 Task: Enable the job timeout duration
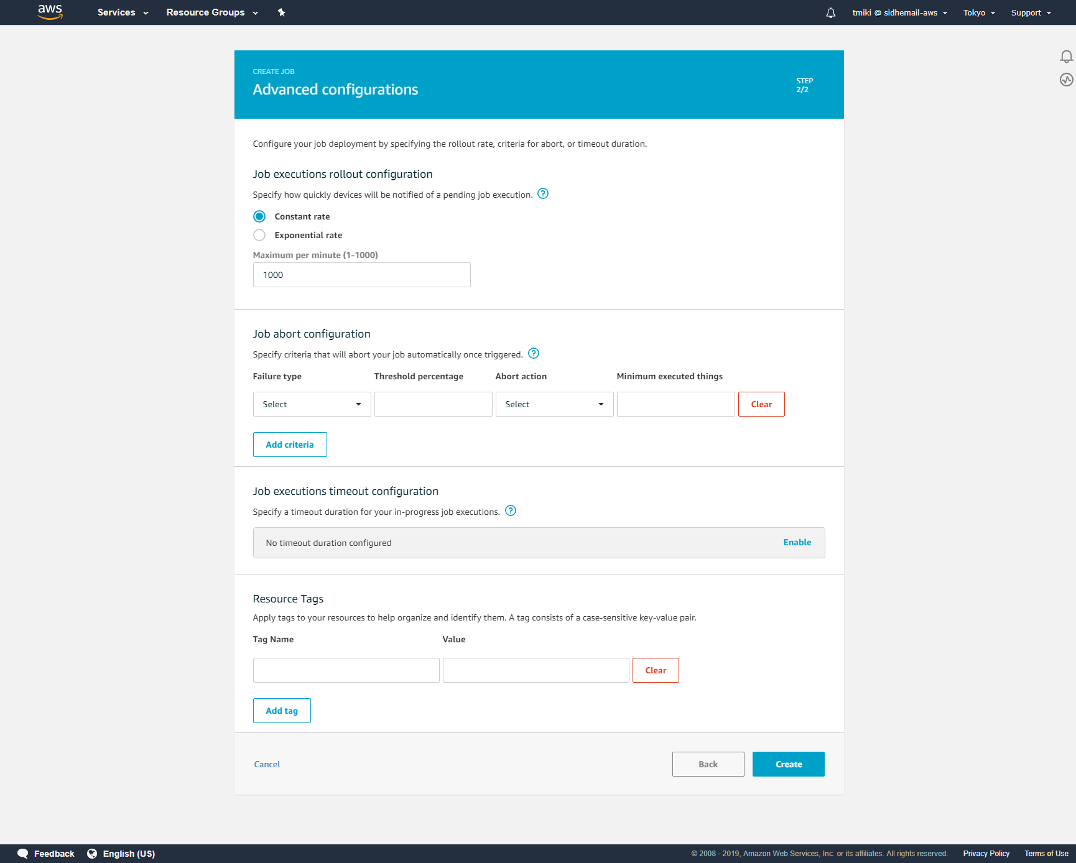tap(797, 542)
